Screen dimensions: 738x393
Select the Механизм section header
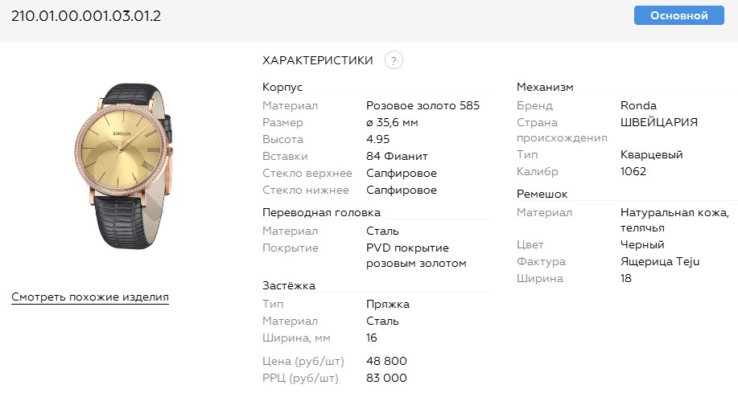tap(545, 87)
